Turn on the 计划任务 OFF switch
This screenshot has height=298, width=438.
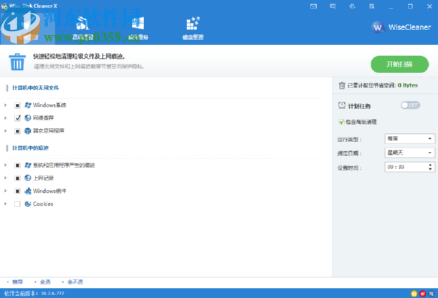coord(410,105)
